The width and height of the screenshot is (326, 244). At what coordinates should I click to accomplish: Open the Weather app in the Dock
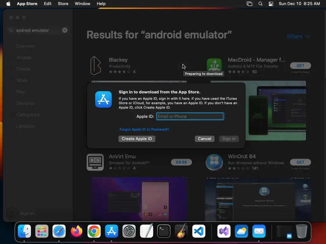241,231
